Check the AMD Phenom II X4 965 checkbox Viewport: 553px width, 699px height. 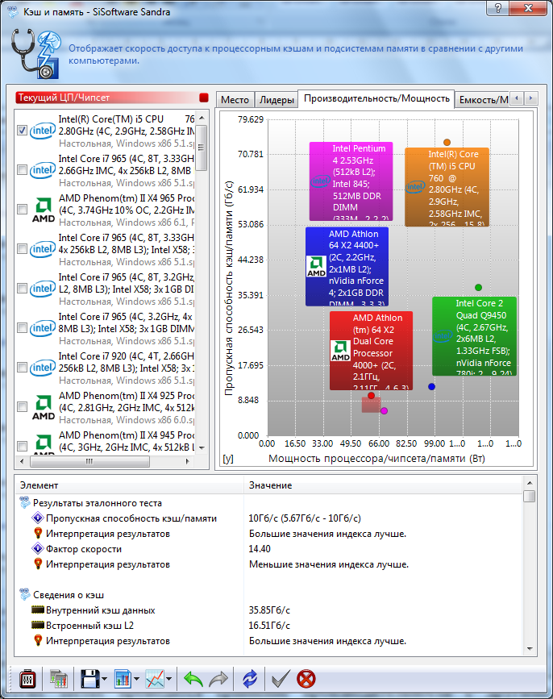[x=23, y=209]
